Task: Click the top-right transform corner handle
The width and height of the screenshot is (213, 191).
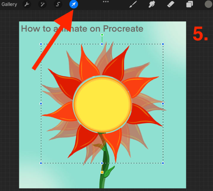Action: (163, 44)
